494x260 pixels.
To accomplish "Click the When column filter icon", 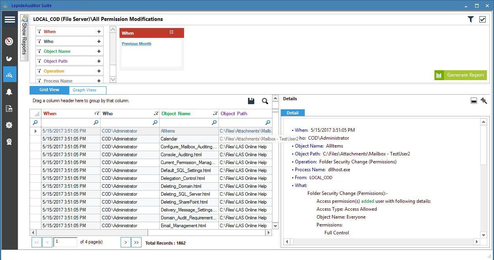I will [97, 113].
